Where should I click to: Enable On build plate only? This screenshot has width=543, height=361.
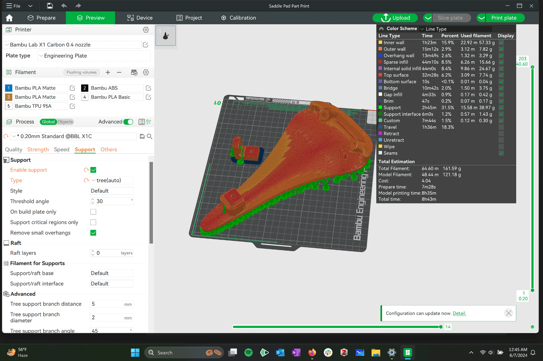(93, 212)
